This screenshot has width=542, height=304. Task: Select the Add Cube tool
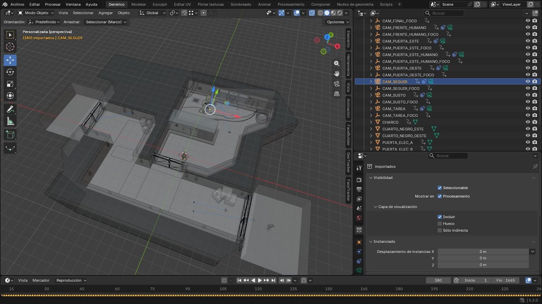click(x=10, y=135)
